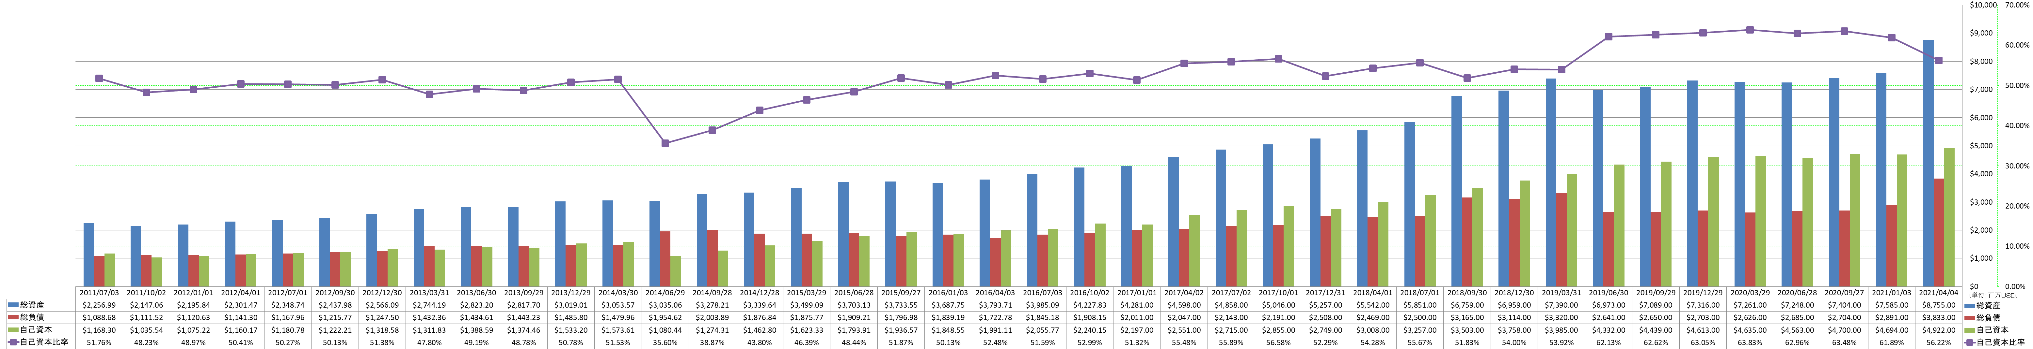This screenshot has height=349, width=2033.
Task: Click the ratio line marker above 2014/06/29
Action: pos(665,143)
